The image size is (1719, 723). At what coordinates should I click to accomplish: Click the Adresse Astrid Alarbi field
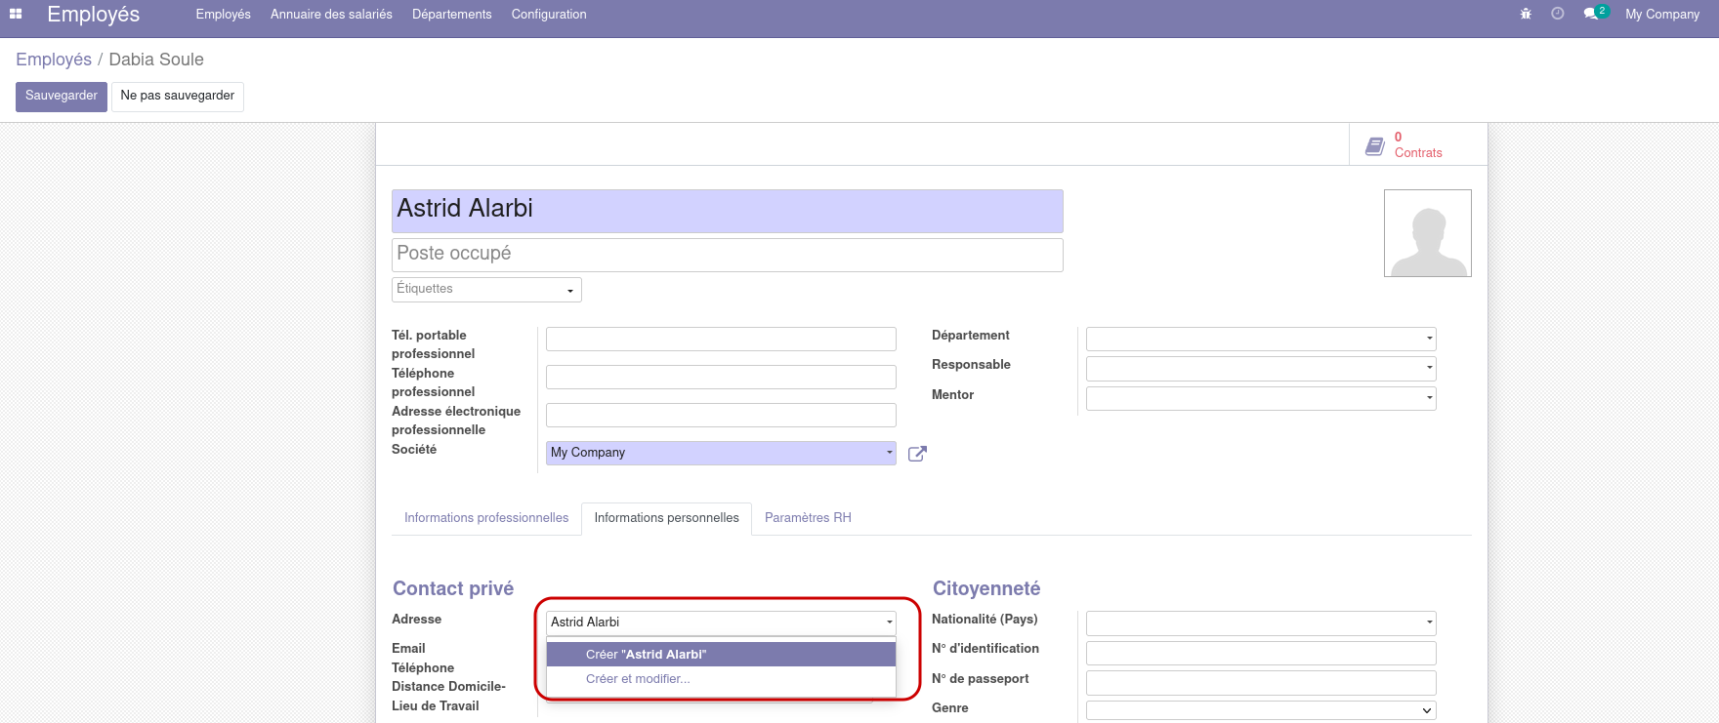[x=721, y=623]
